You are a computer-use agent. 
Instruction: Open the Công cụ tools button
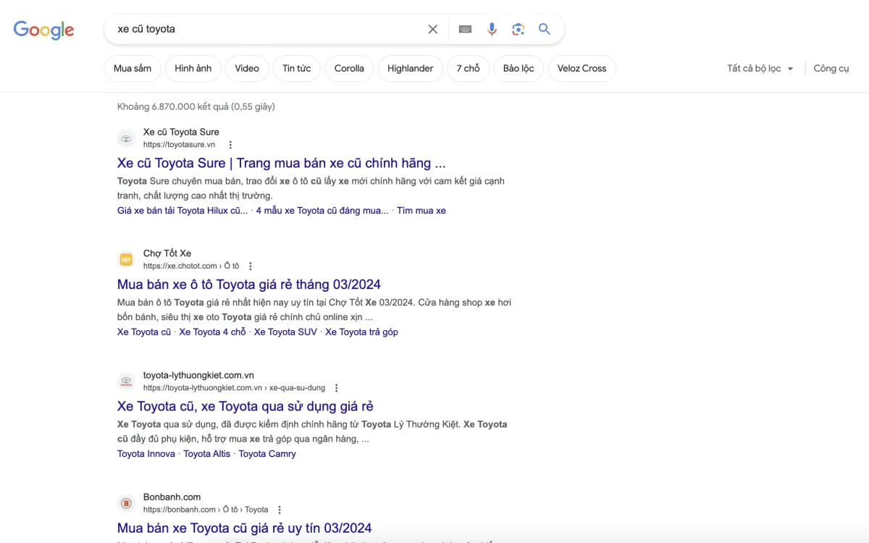tap(831, 69)
